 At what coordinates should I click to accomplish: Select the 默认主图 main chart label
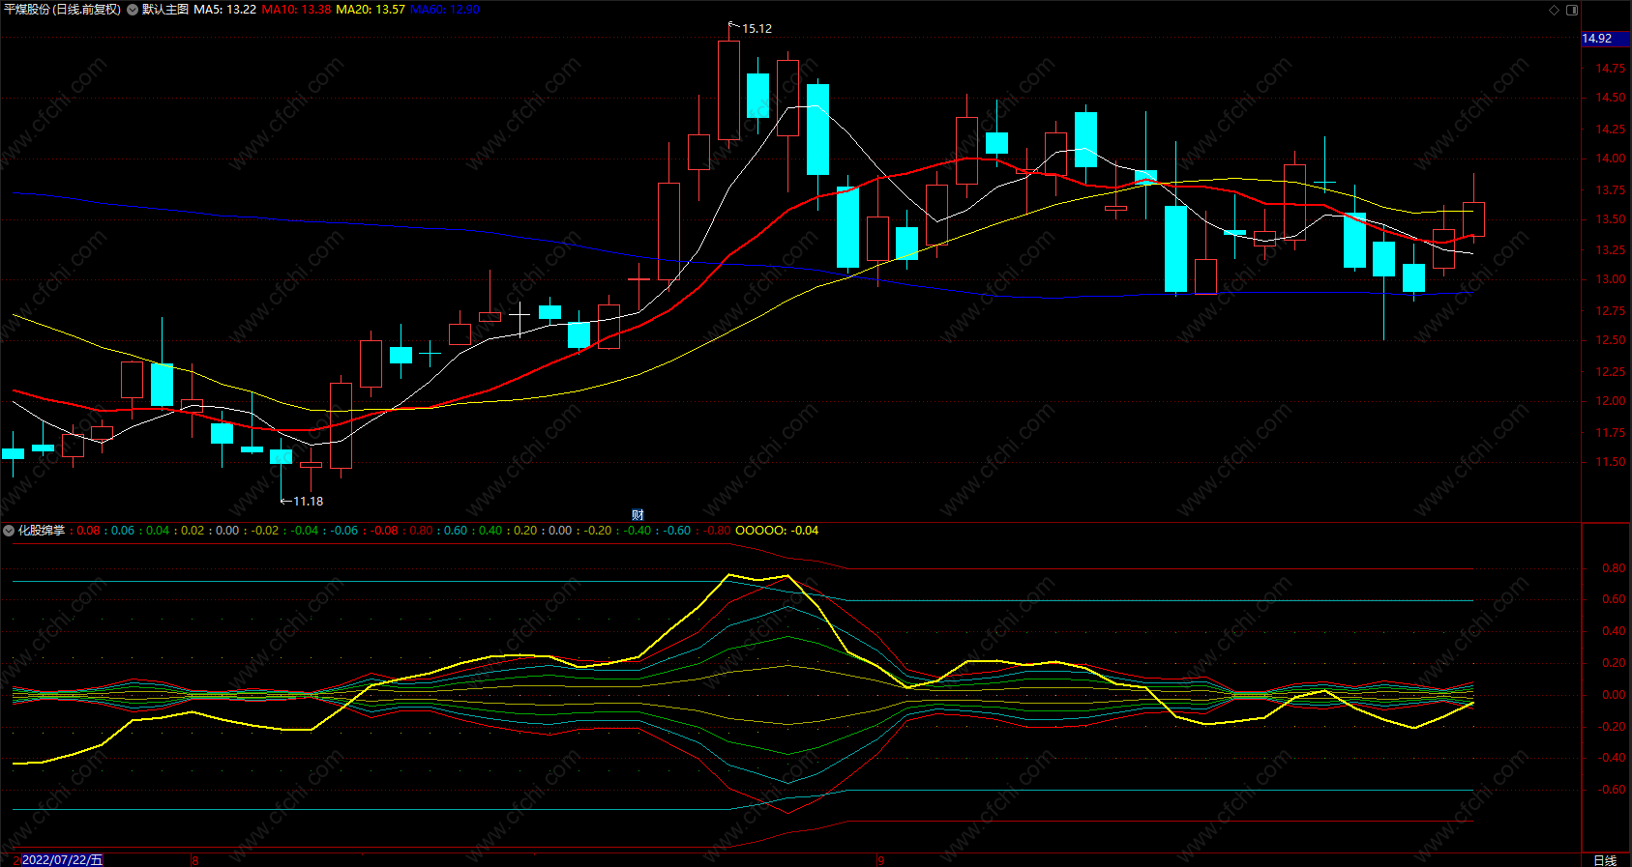165,10
